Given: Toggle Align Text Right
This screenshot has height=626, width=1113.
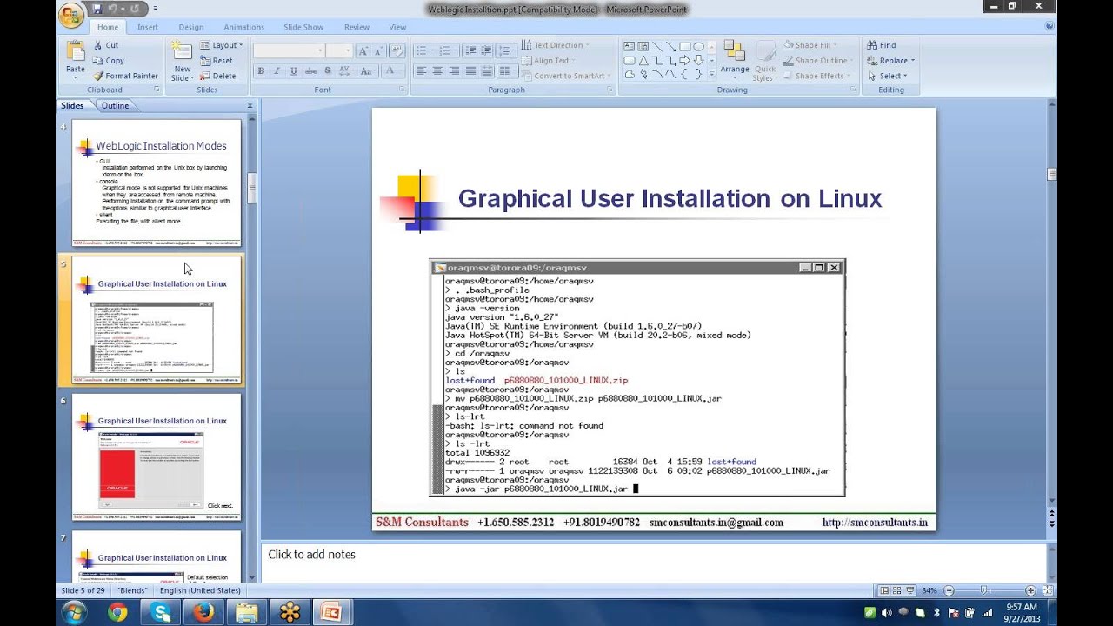Looking at the screenshot, I should [x=454, y=71].
